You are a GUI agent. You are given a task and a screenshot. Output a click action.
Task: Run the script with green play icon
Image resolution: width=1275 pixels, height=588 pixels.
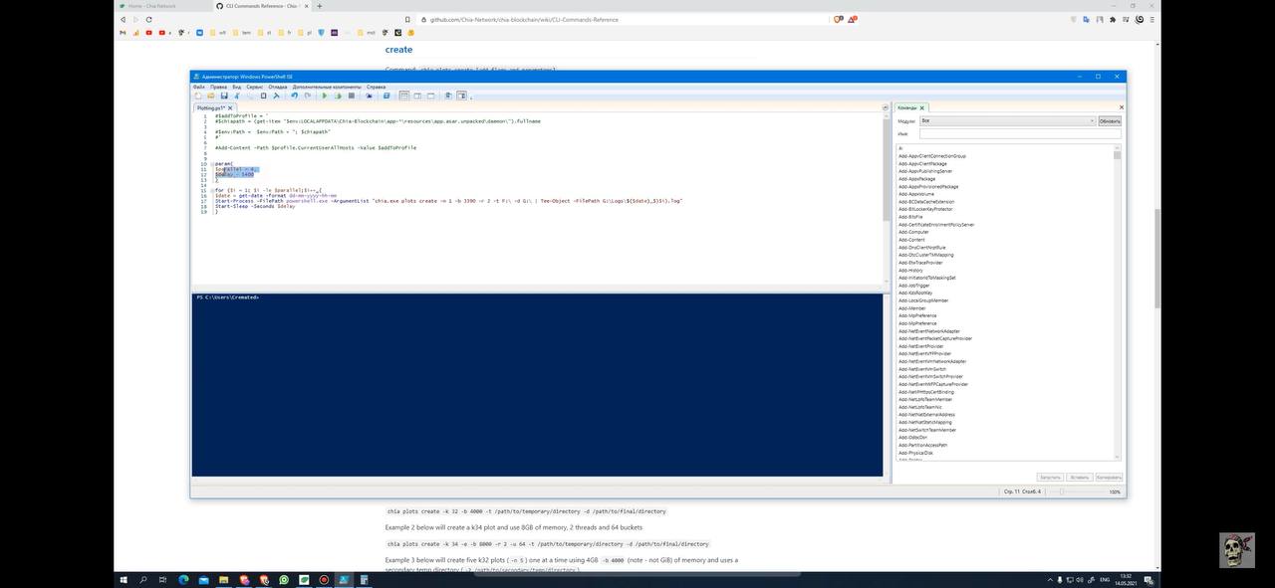click(324, 96)
